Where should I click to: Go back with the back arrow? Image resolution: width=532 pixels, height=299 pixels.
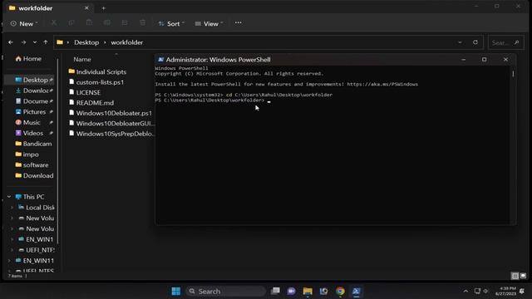pyautogui.click(x=11, y=42)
